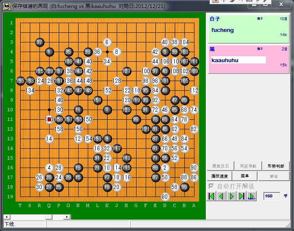Click black stone numbered 1
294x231 pixels.
(x=49, y=52)
